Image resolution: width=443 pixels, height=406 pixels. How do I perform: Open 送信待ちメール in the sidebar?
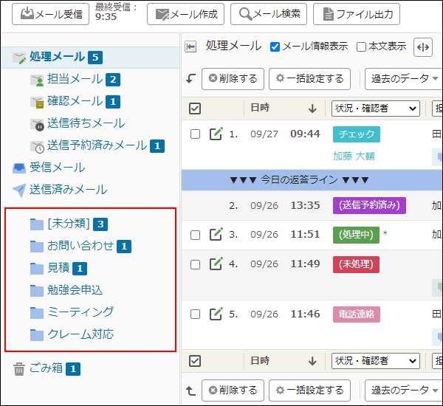click(86, 123)
